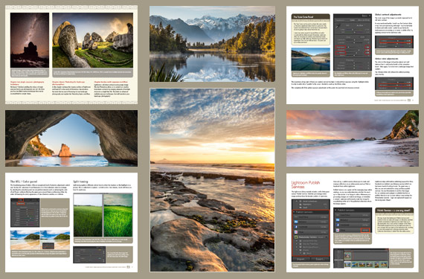Click the HSL sliders panel screenshot
This screenshot has height=279, width=424.
(x=25, y=213)
